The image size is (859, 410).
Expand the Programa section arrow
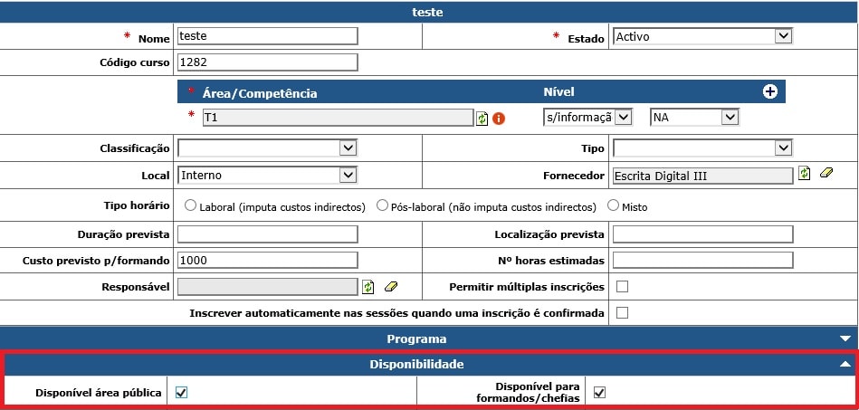[x=845, y=339]
